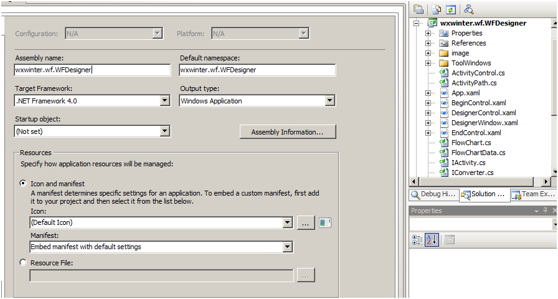Screen dimensions: 558x299
Task: Select the wxwinter.wf.WFDesigner project name
Action: point(483,23)
